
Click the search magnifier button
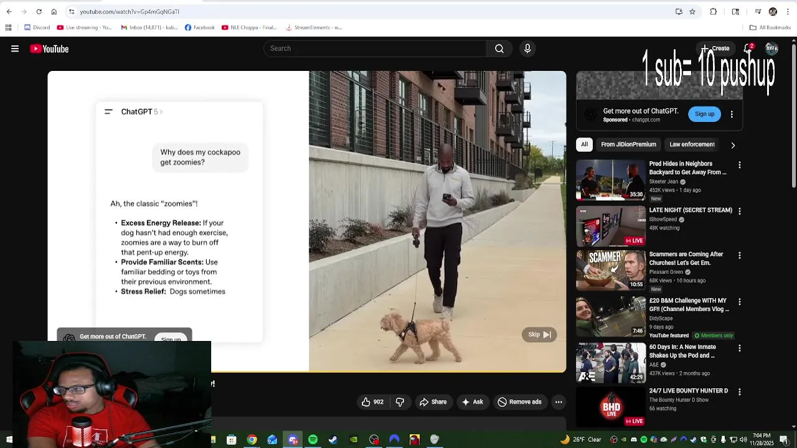click(499, 49)
